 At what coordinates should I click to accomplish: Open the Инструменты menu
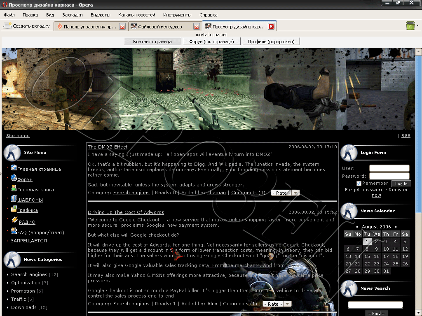pos(177,15)
